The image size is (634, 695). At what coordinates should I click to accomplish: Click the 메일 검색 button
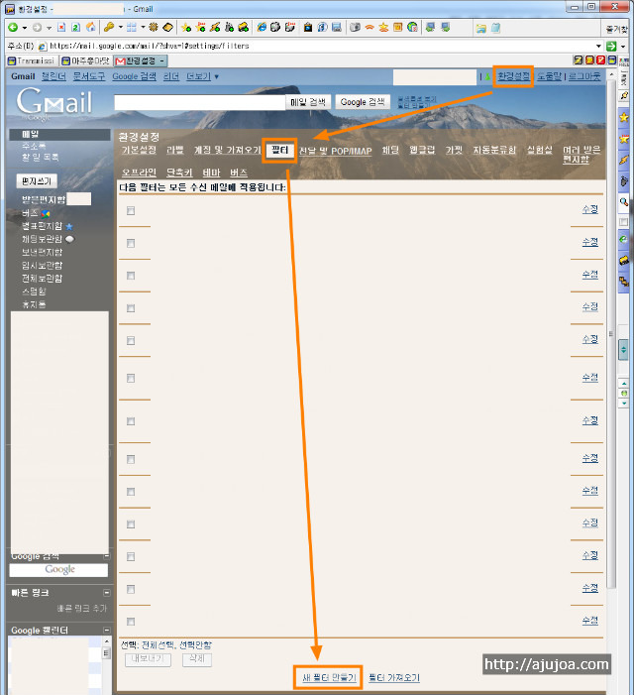[308, 102]
